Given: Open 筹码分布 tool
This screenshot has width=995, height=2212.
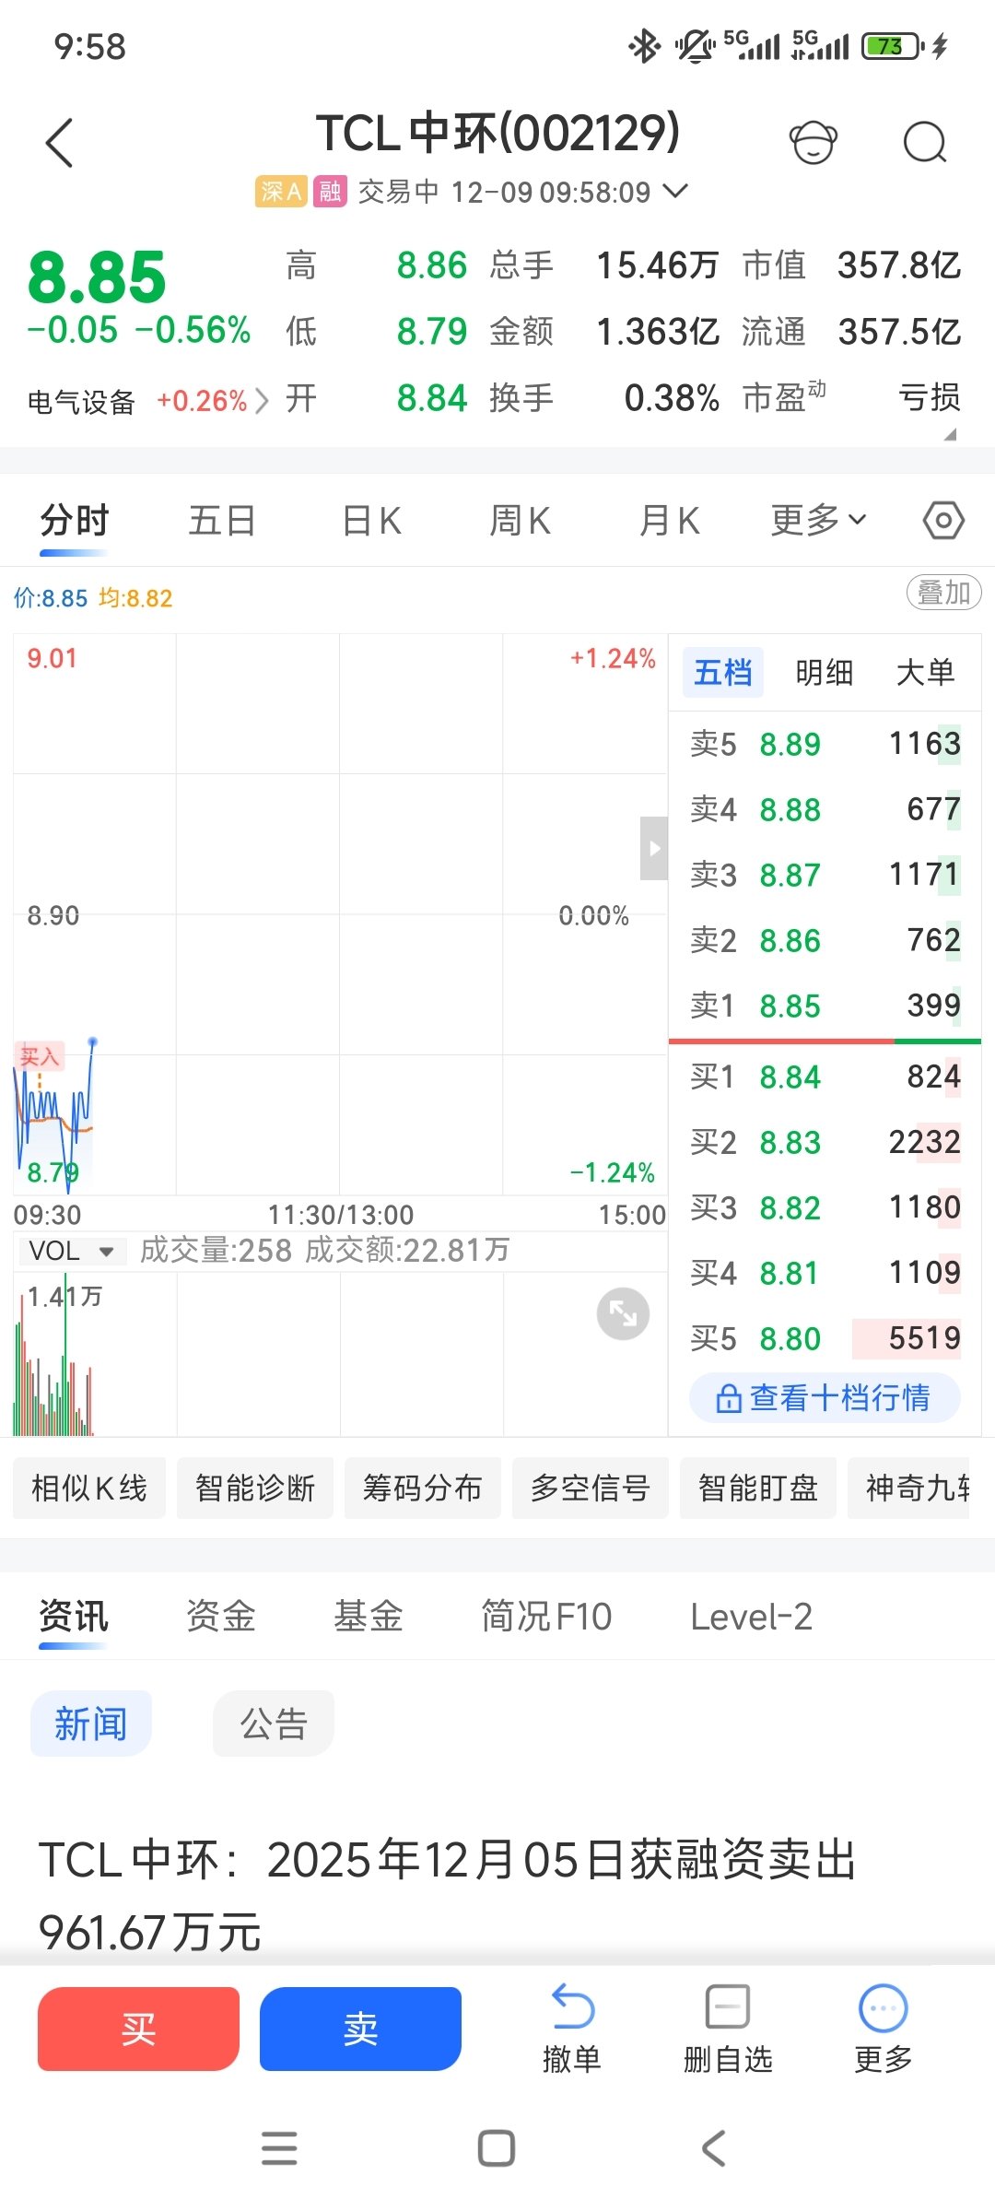Looking at the screenshot, I should (423, 1488).
